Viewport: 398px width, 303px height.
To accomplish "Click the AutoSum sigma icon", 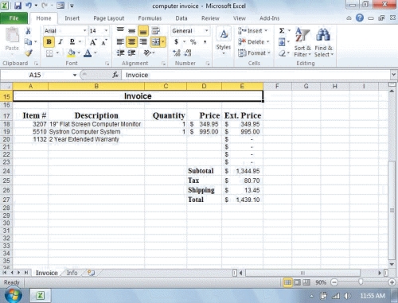I will pyautogui.click(x=282, y=30).
